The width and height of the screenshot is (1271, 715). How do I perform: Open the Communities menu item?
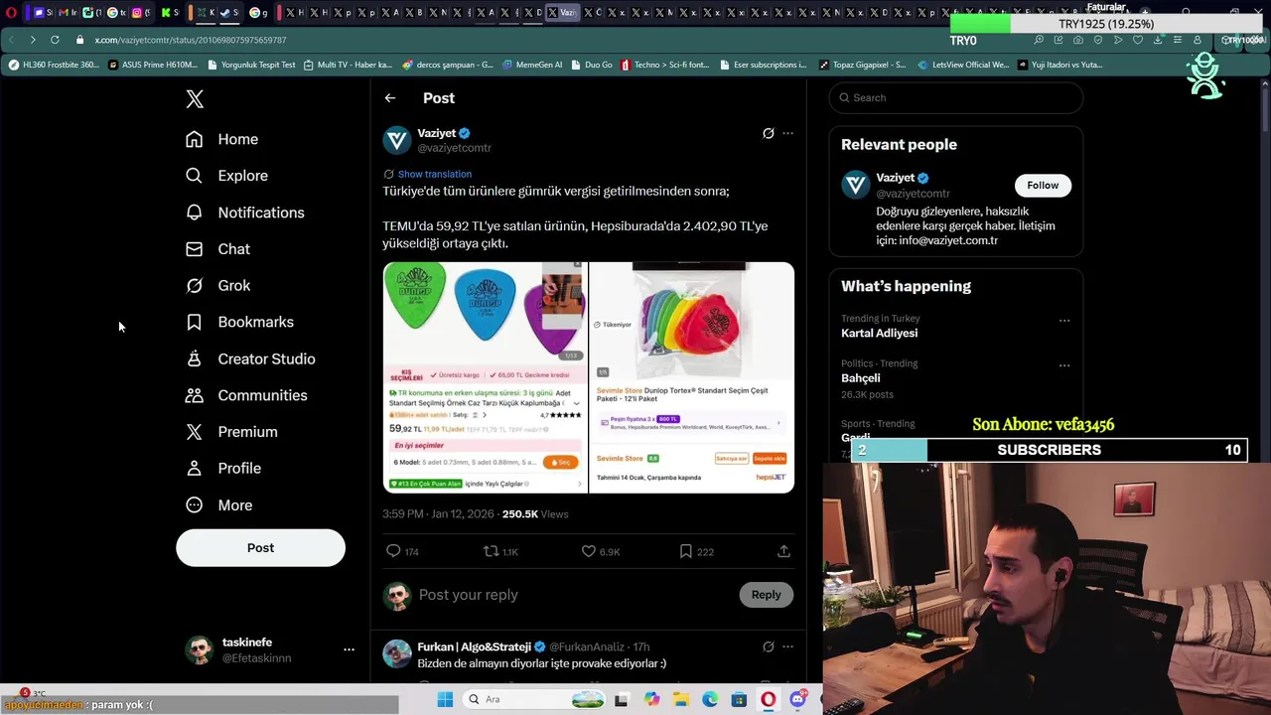[x=246, y=395]
